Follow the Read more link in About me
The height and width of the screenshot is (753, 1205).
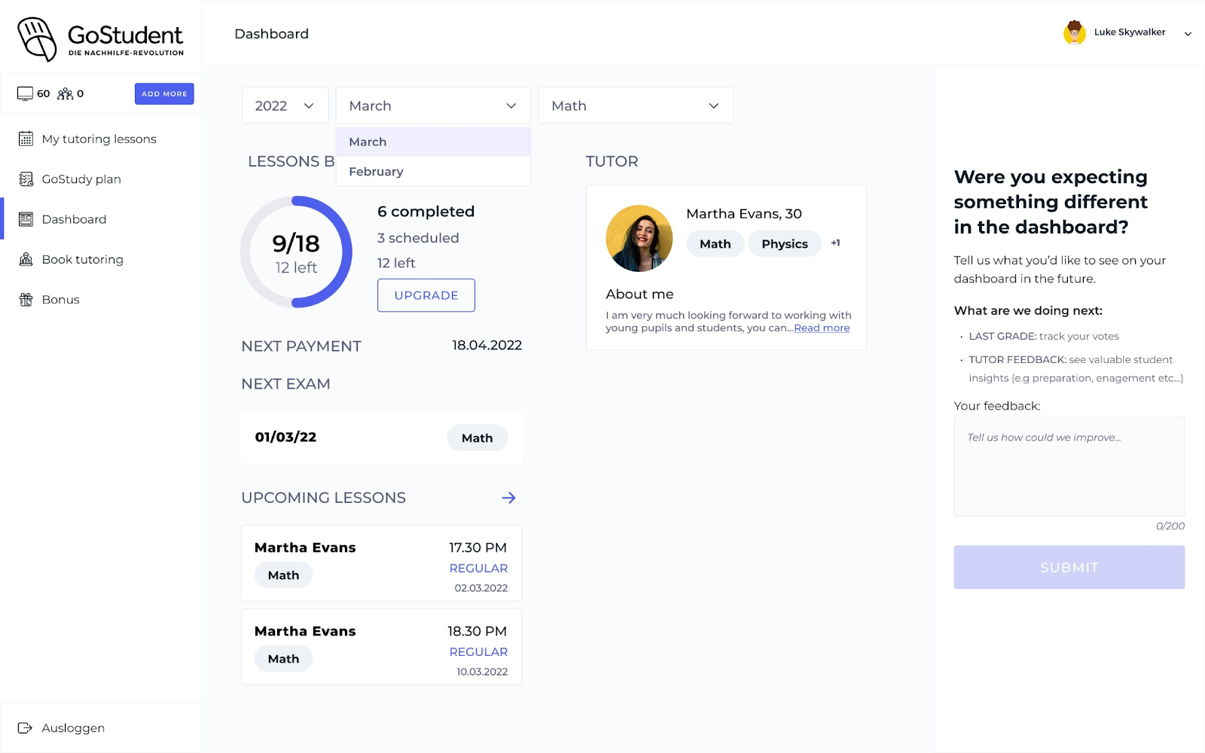click(x=822, y=328)
